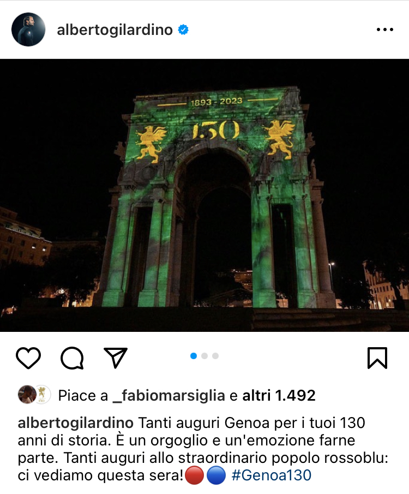This screenshot has width=409, height=494.
Task: Open the illuminated arch photo
Action: 204,195
